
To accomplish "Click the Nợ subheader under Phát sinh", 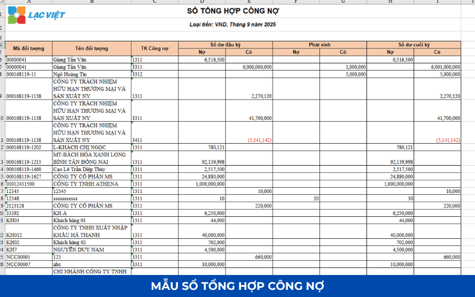I will 296,52.
